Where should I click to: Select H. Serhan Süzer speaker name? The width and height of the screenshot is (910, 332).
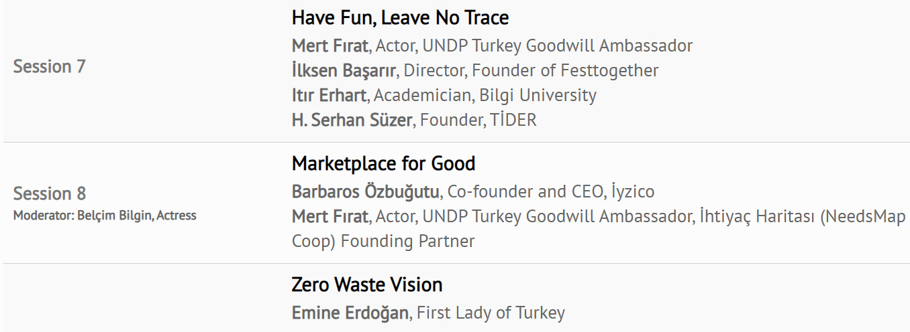coord(351,120)
